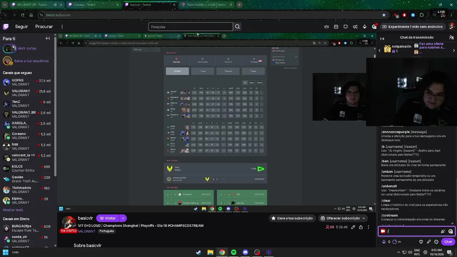Open Chrome extensions puzzle icon
The height and width of the screenshot is (257, 457).
click(x=422, y=15)
